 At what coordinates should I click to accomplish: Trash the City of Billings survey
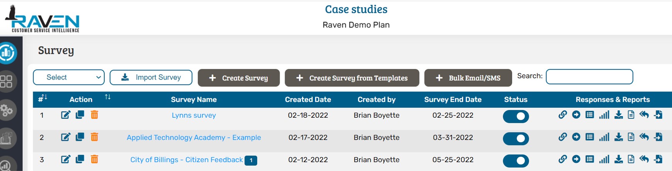(x=94, y=159)
